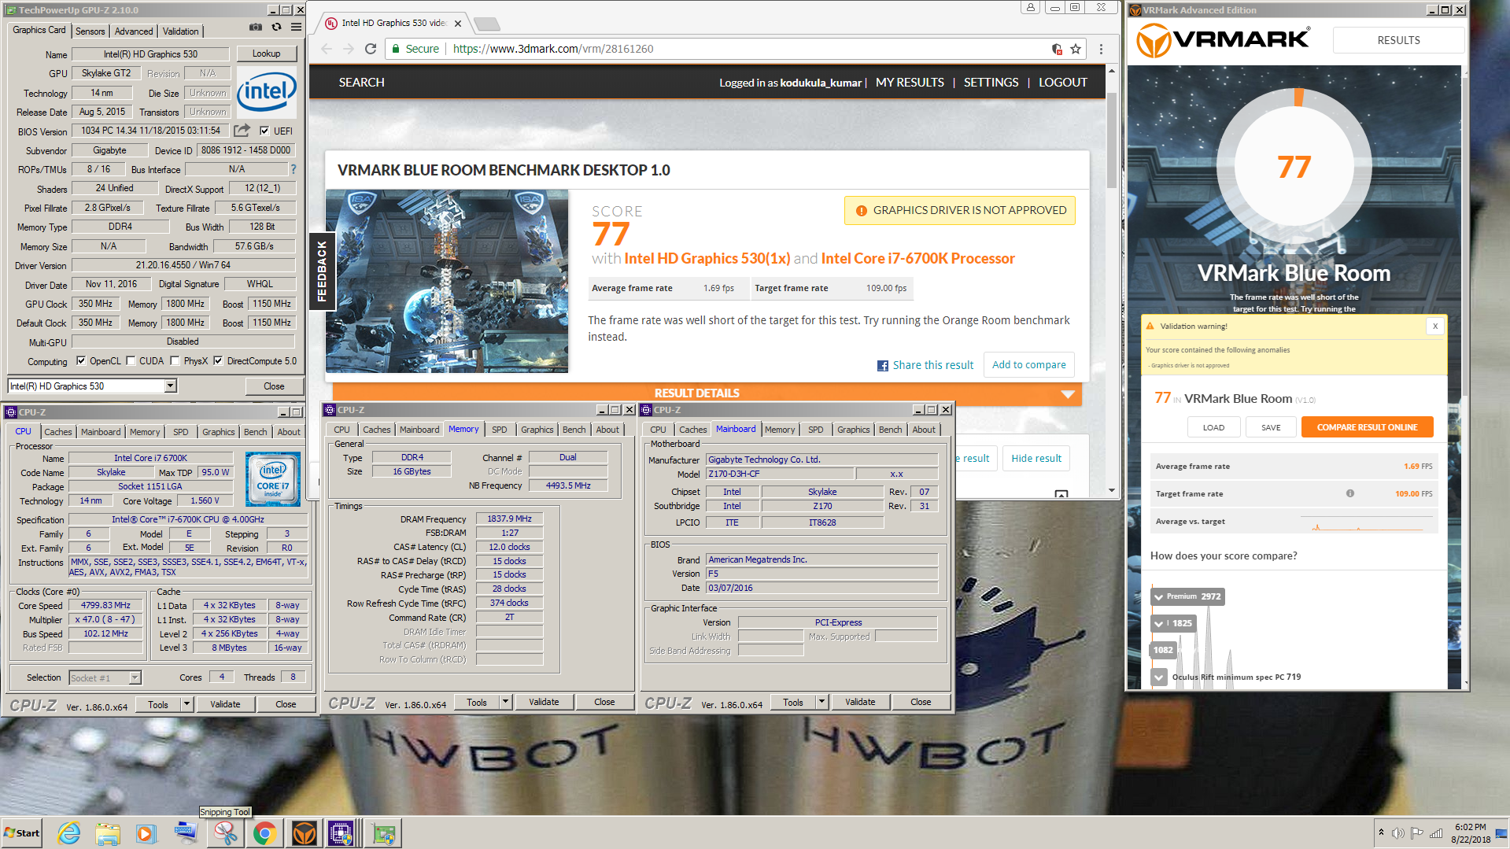Open Snipping Tool from the taskbar

tap(225, 832)
